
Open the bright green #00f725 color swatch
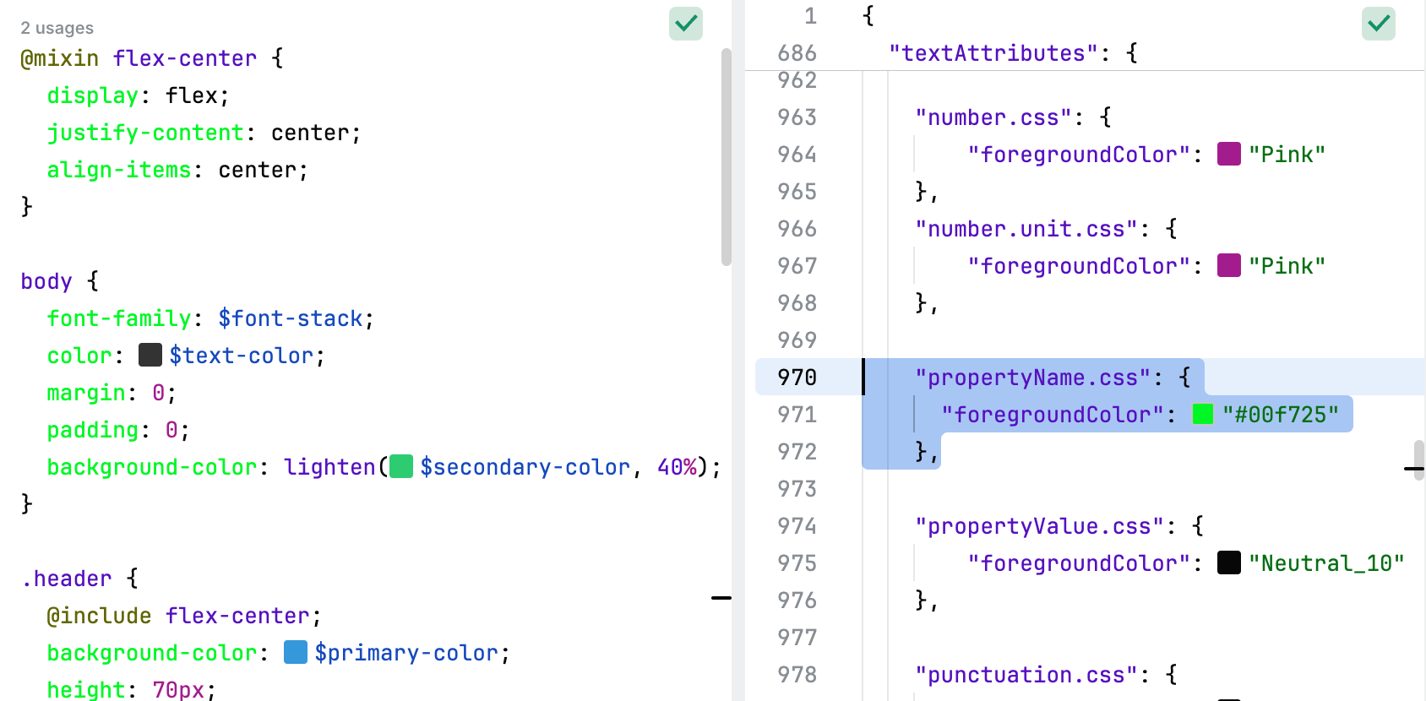click(1203, 414)
